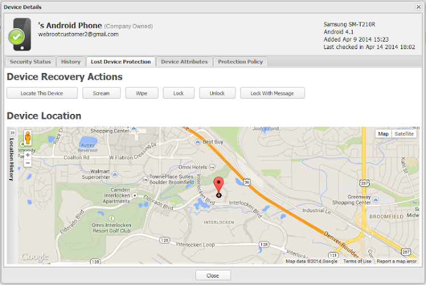The width and height of the screenshot is (426, 285).
Task: Click the device phone status icon
Action: point(20,35)
